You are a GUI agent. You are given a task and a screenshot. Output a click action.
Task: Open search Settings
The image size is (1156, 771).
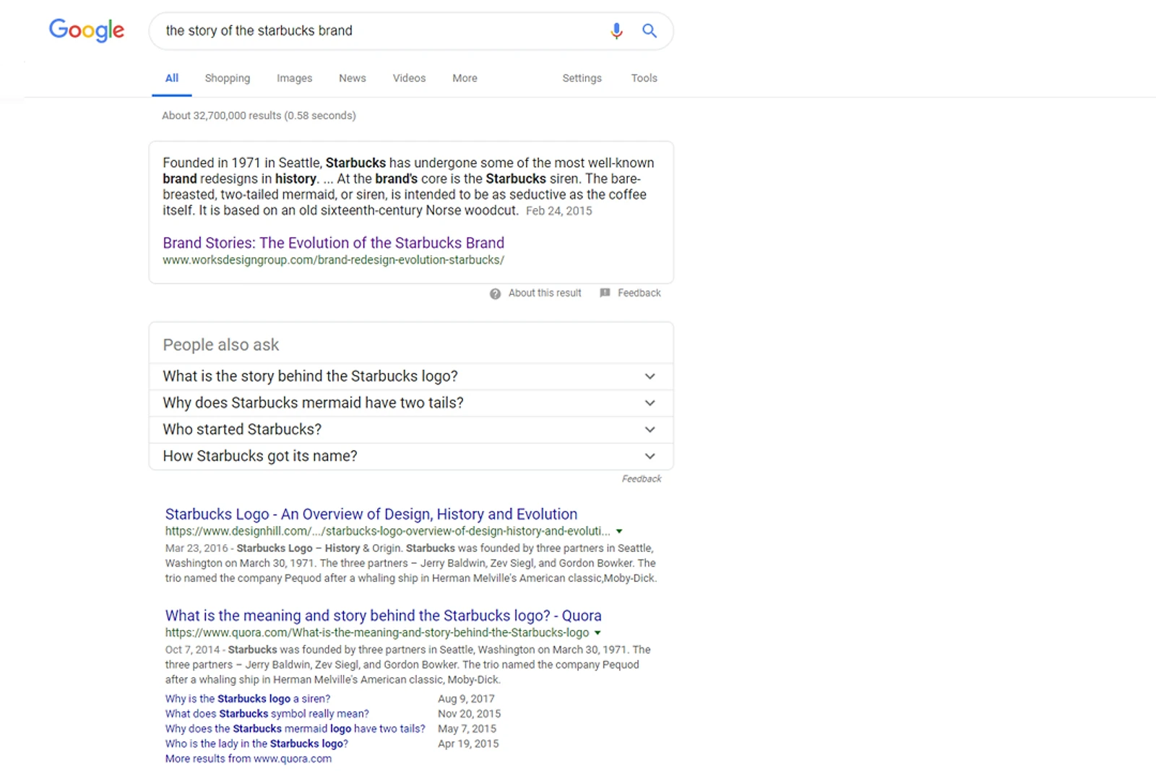[582, 78]
